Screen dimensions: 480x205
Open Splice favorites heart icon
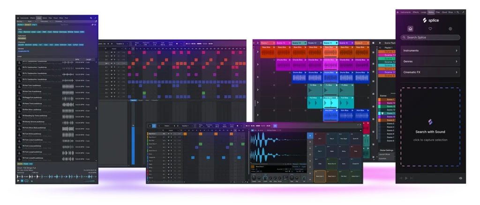430,29
